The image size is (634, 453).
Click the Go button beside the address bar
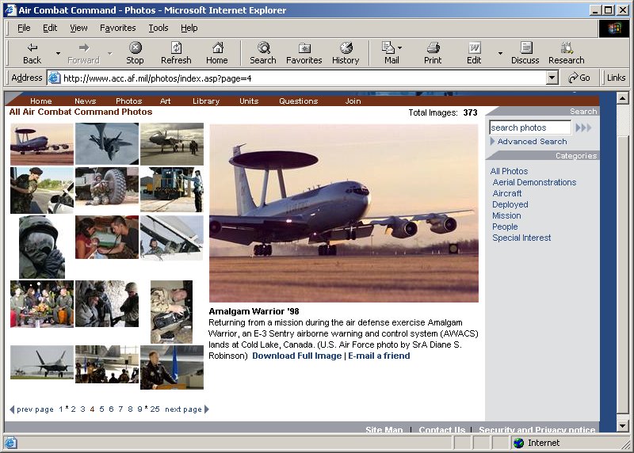pos(579,78)
